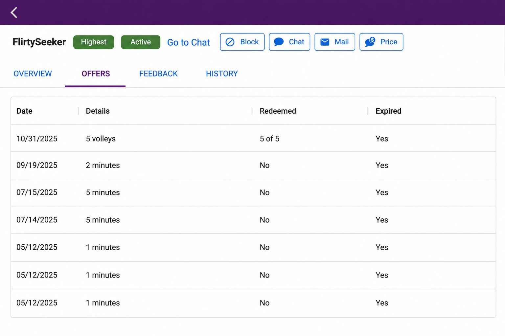Image resolution: width=505 pixels, height=336 pixels.
Task: Open Chat with the speech bubble button
Action: pyautogui.click(x=289, y=42)
